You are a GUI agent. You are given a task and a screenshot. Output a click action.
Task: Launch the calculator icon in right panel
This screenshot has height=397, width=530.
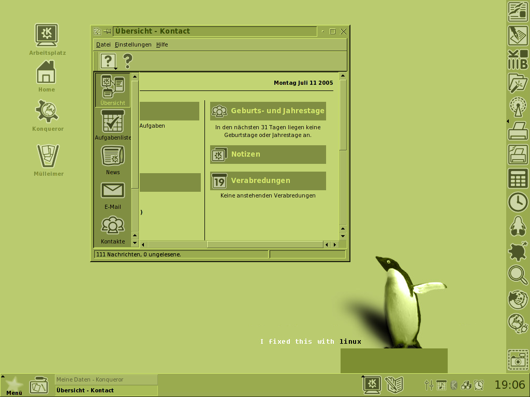click(518, 178)
